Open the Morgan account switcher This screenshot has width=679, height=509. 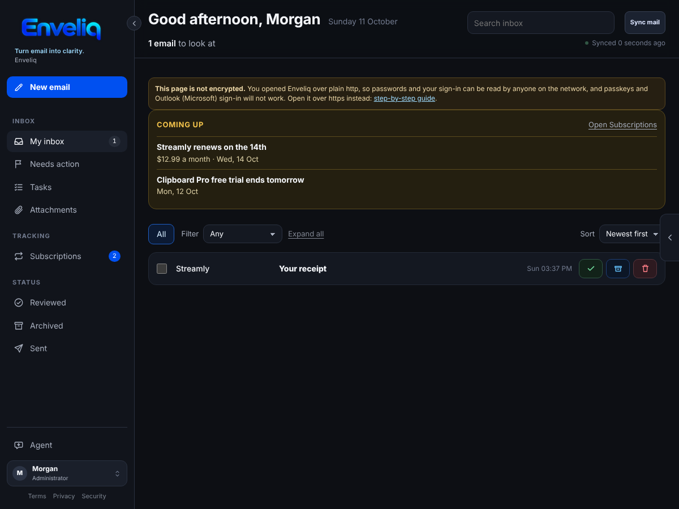[x=67, y=473]
